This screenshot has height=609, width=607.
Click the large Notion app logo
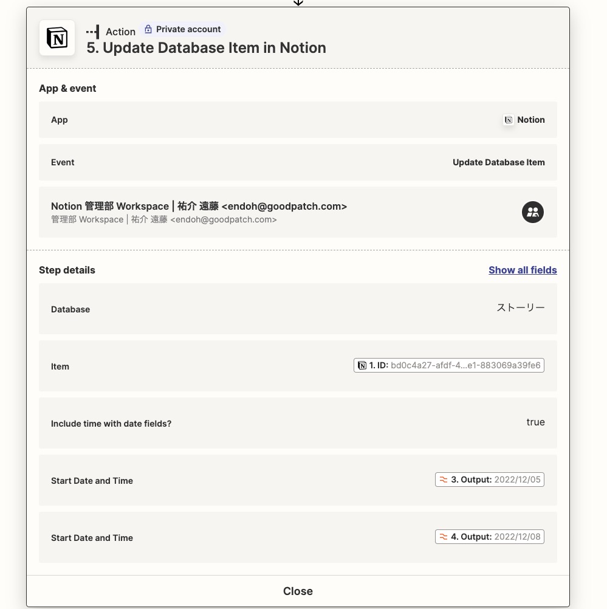tap(57, 38)
